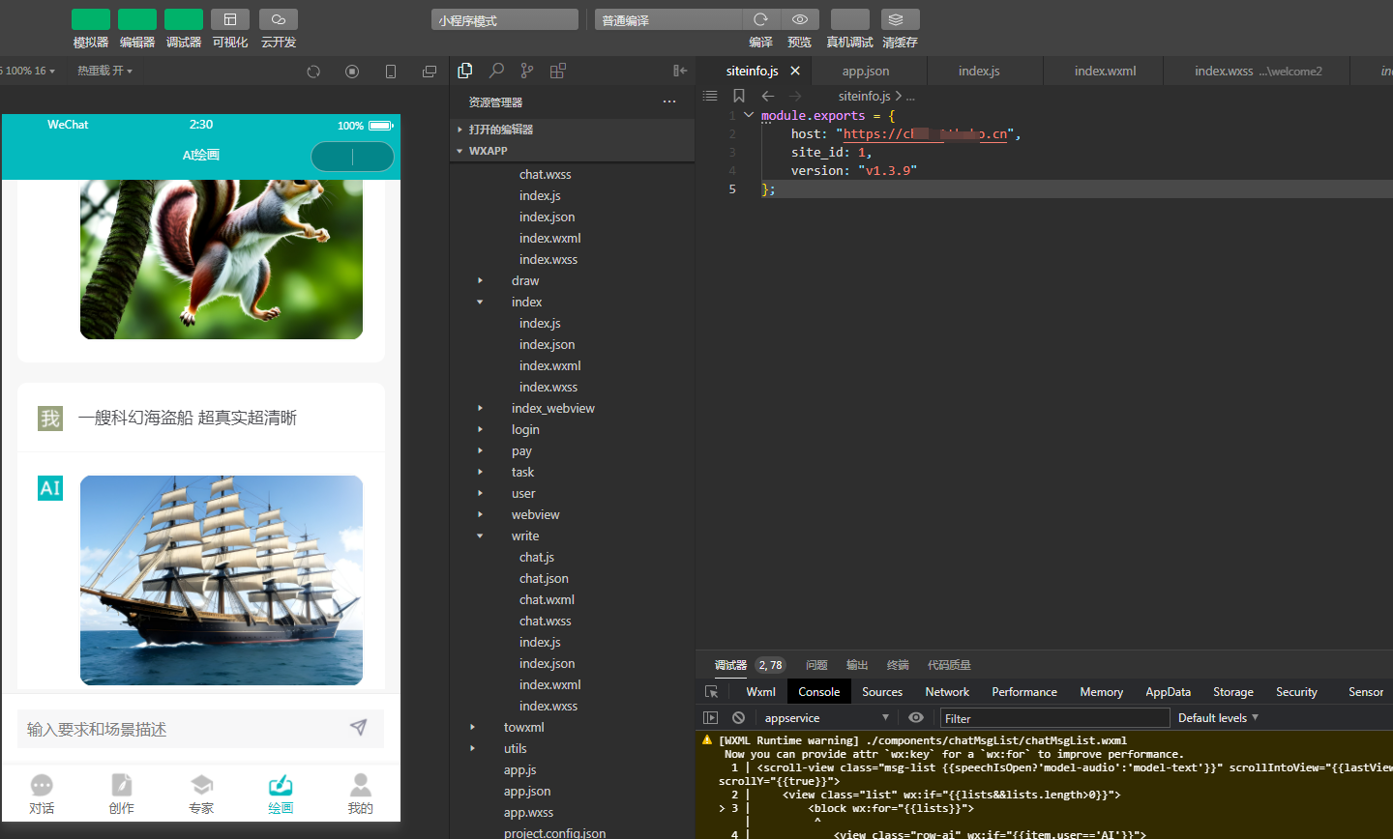Tap 创作 in the mini program tab bar
Screen dimensions: 1393x839
pyautogui.click(x=121, y=795)
